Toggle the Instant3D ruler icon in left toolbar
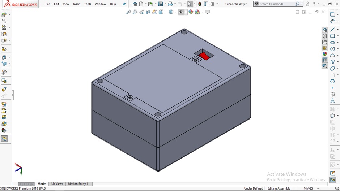This screenshot has width=340, height=191. (4, 139)
